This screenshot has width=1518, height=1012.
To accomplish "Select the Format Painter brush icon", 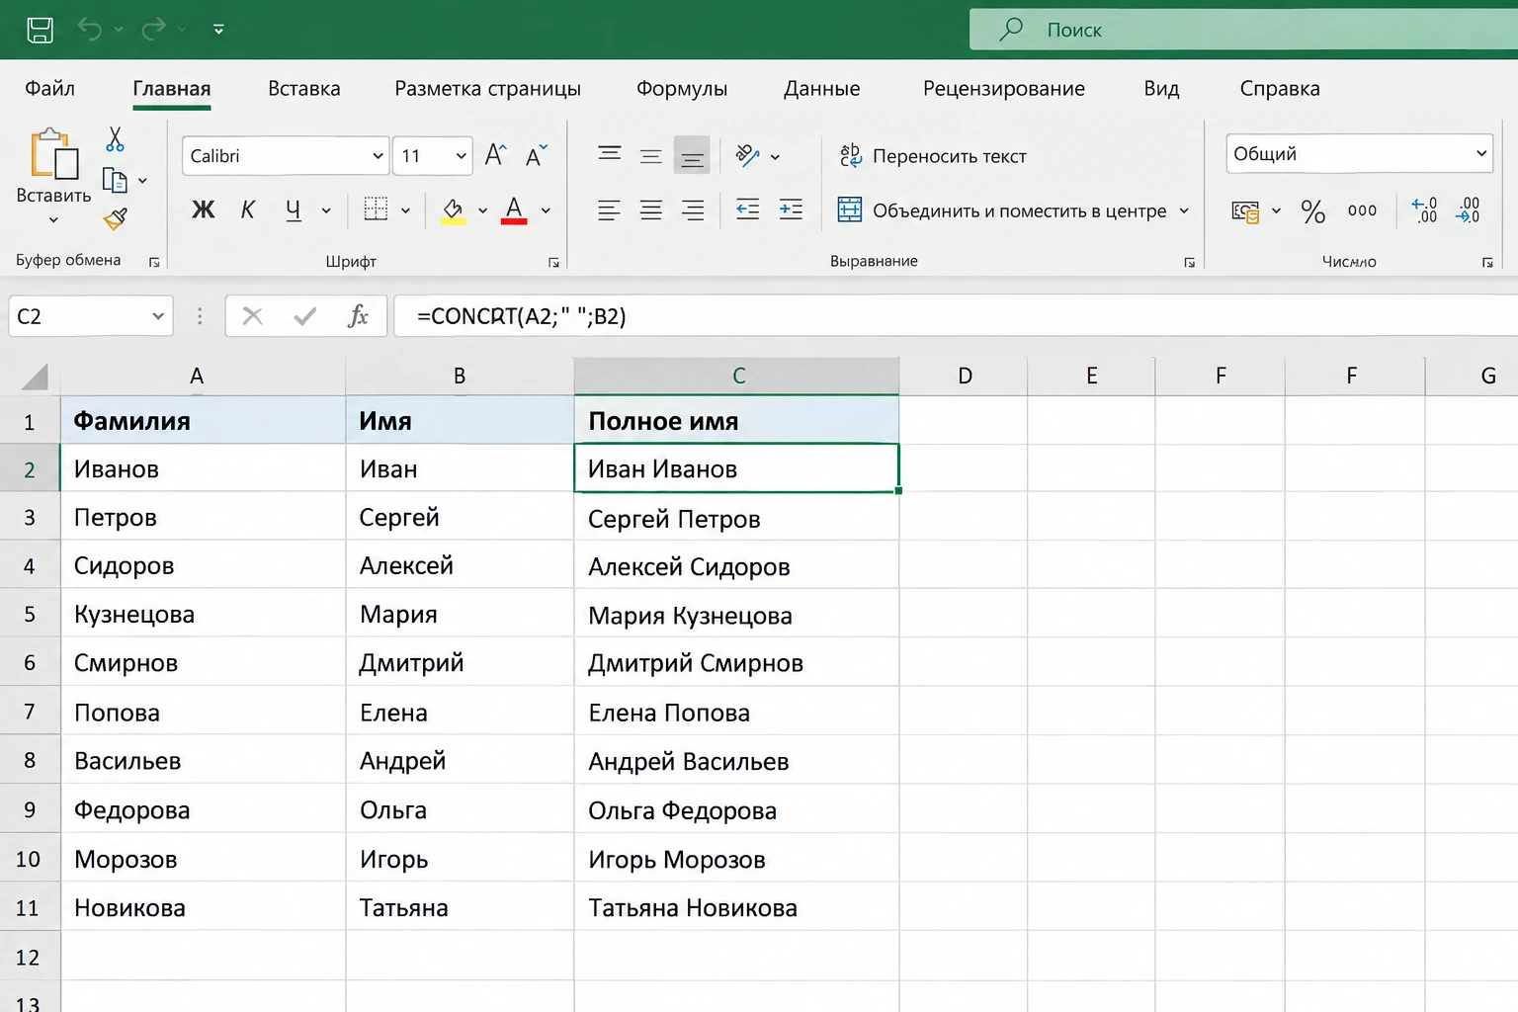I will coord(116,219).
